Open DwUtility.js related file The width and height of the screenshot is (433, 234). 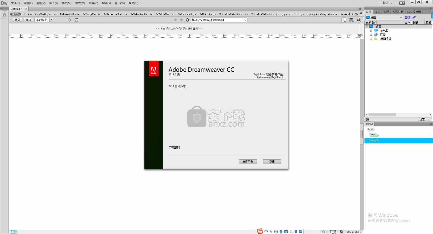pyautogui.click(x=208, y=14)
